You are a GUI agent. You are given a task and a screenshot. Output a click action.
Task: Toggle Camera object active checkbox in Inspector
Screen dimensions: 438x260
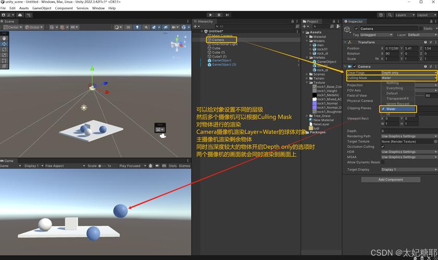click(x=356, y=29)
